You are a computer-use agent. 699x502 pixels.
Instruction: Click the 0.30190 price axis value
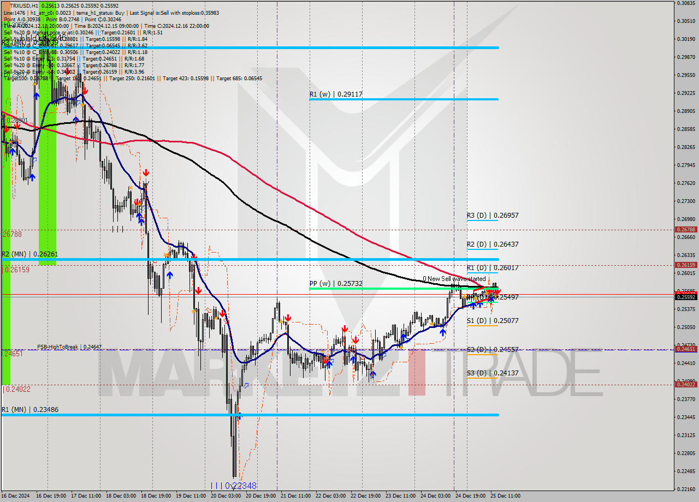(686, 39)
